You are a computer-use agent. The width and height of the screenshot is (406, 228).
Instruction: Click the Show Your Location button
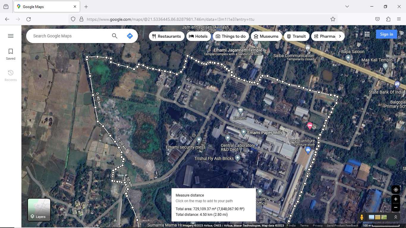coord(396,190)
